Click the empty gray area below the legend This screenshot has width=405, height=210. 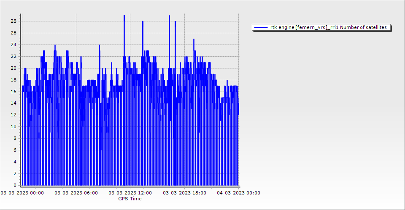321,105
